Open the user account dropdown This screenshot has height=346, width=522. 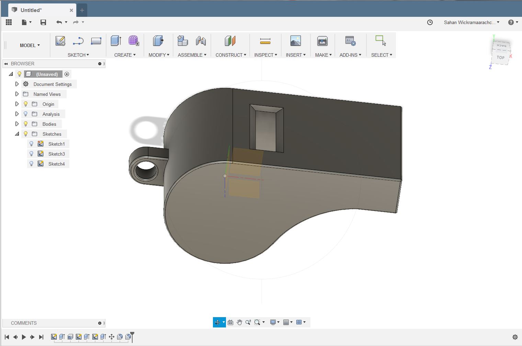click(472, 22)
